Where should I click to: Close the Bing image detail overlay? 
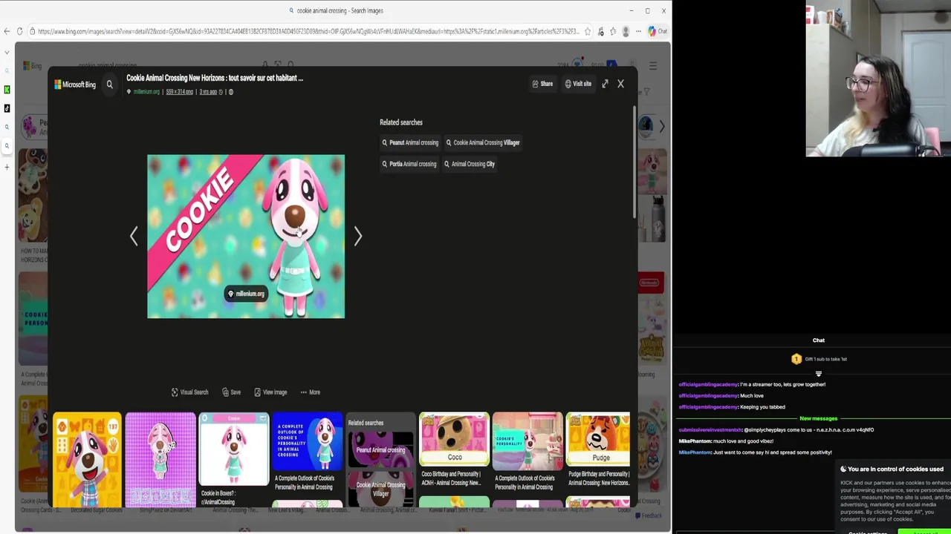tap(620, 84)
